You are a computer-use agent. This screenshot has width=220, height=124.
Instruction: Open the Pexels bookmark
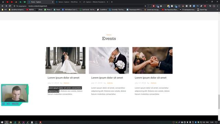pos(57,10)
